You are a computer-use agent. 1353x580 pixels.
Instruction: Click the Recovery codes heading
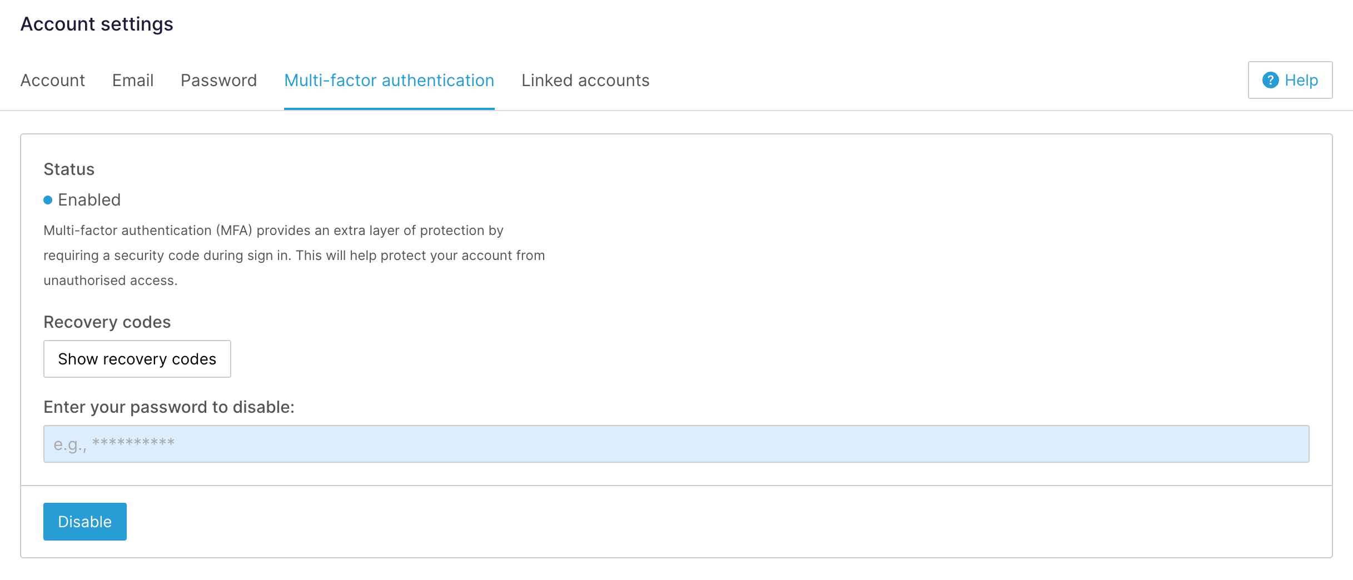pyautogui.click(x=107, y=322)
